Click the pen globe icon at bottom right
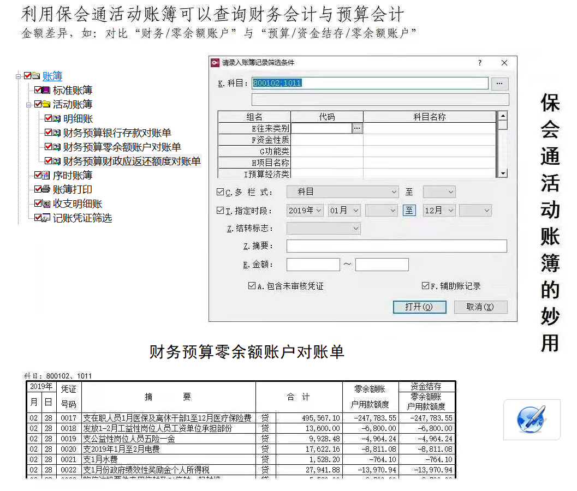The image size is (577, 491). click(x=531, y=420)
